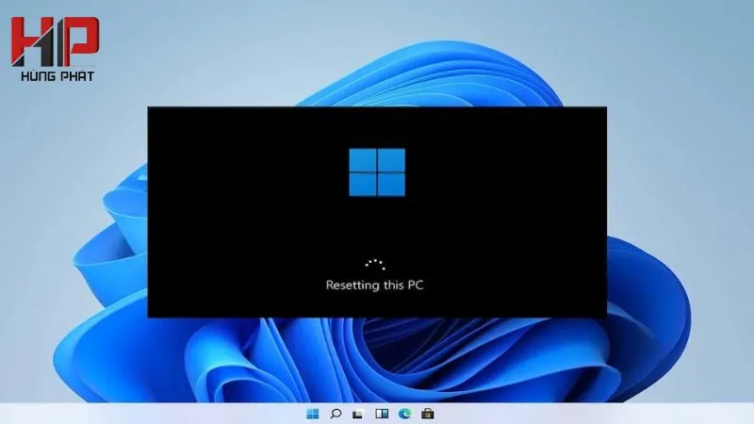Open Task View on the taskbar
Viewport: 754px width, 424px height.
point(358,414)
